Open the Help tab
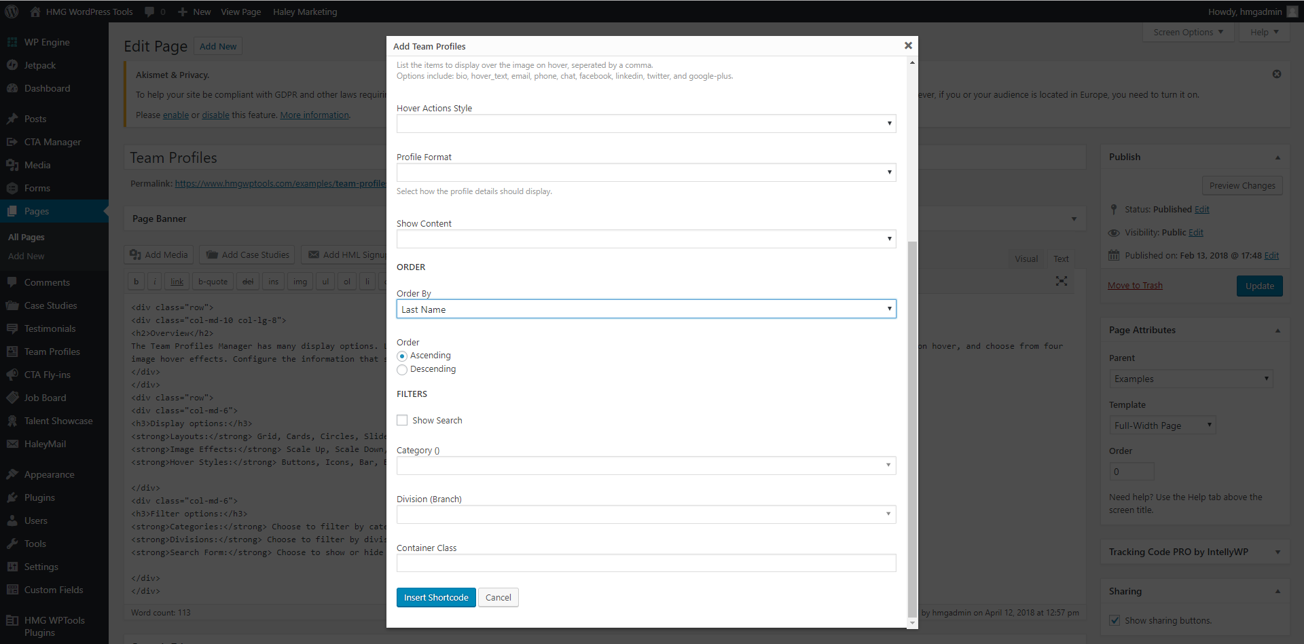This screenshot has height=644, width=1304. 1264,32
